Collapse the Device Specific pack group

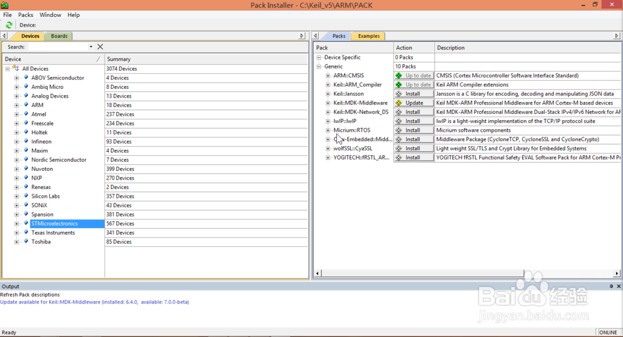[x=318, y=57]
